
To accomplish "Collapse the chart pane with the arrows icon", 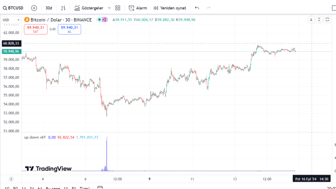I will [319, 19].
